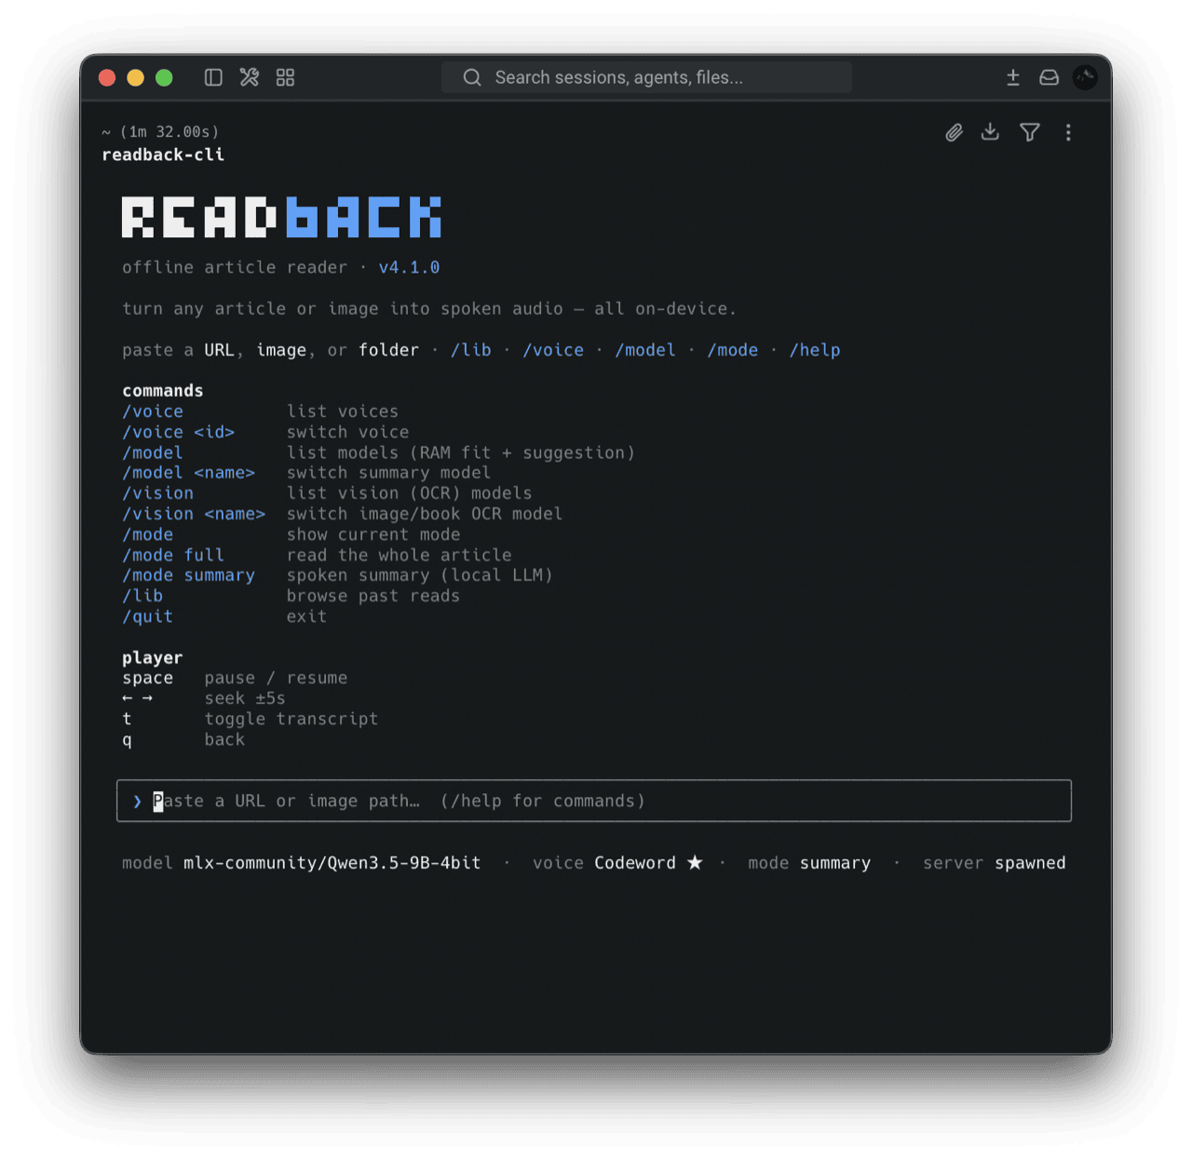Select the '/voice <id>' command row
Viewport: 1192px width, 1160px height.
179,432
